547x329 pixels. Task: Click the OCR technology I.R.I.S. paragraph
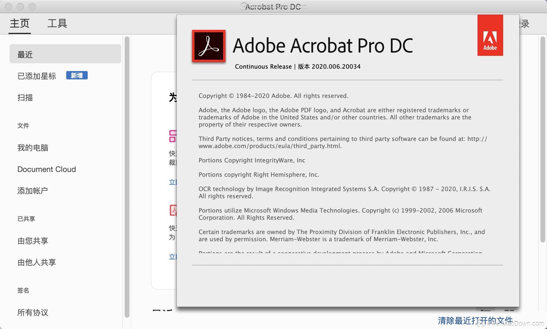pos(344,193)
